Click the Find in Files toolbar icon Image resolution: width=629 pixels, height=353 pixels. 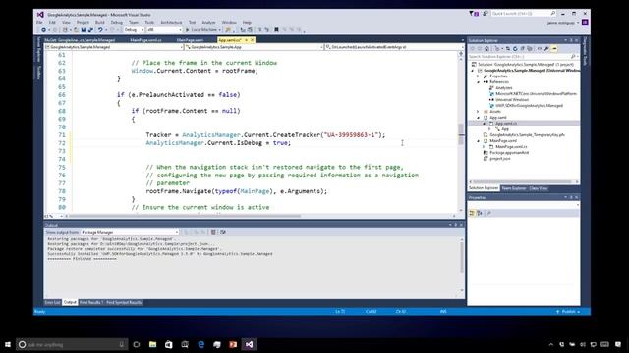coord(228,30)
